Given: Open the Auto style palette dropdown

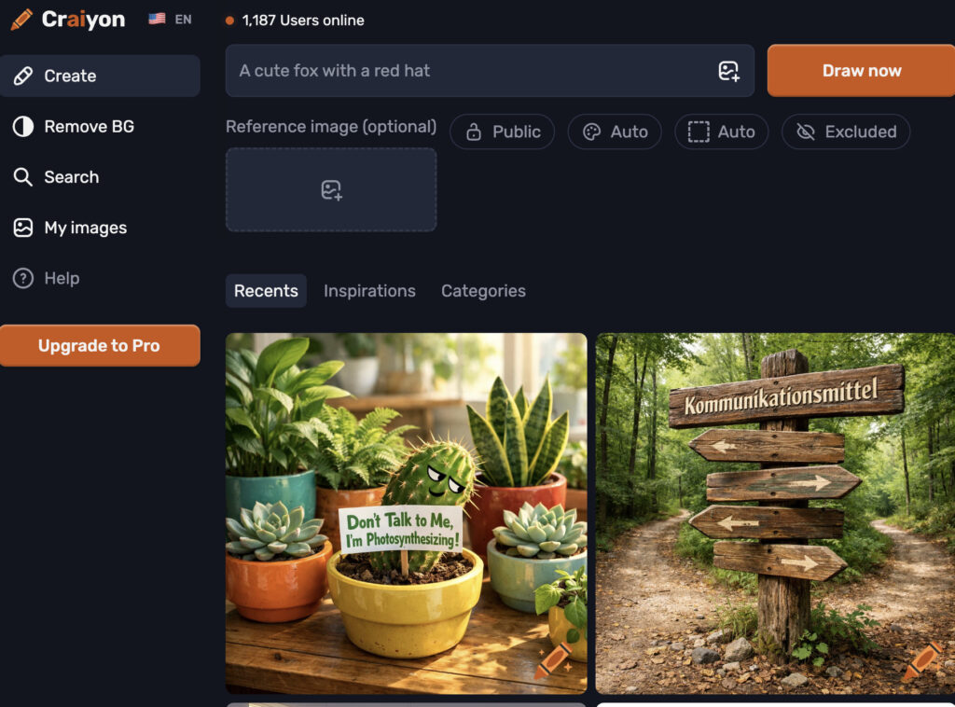Looking at the screenshot, I should tap(615, 132).
